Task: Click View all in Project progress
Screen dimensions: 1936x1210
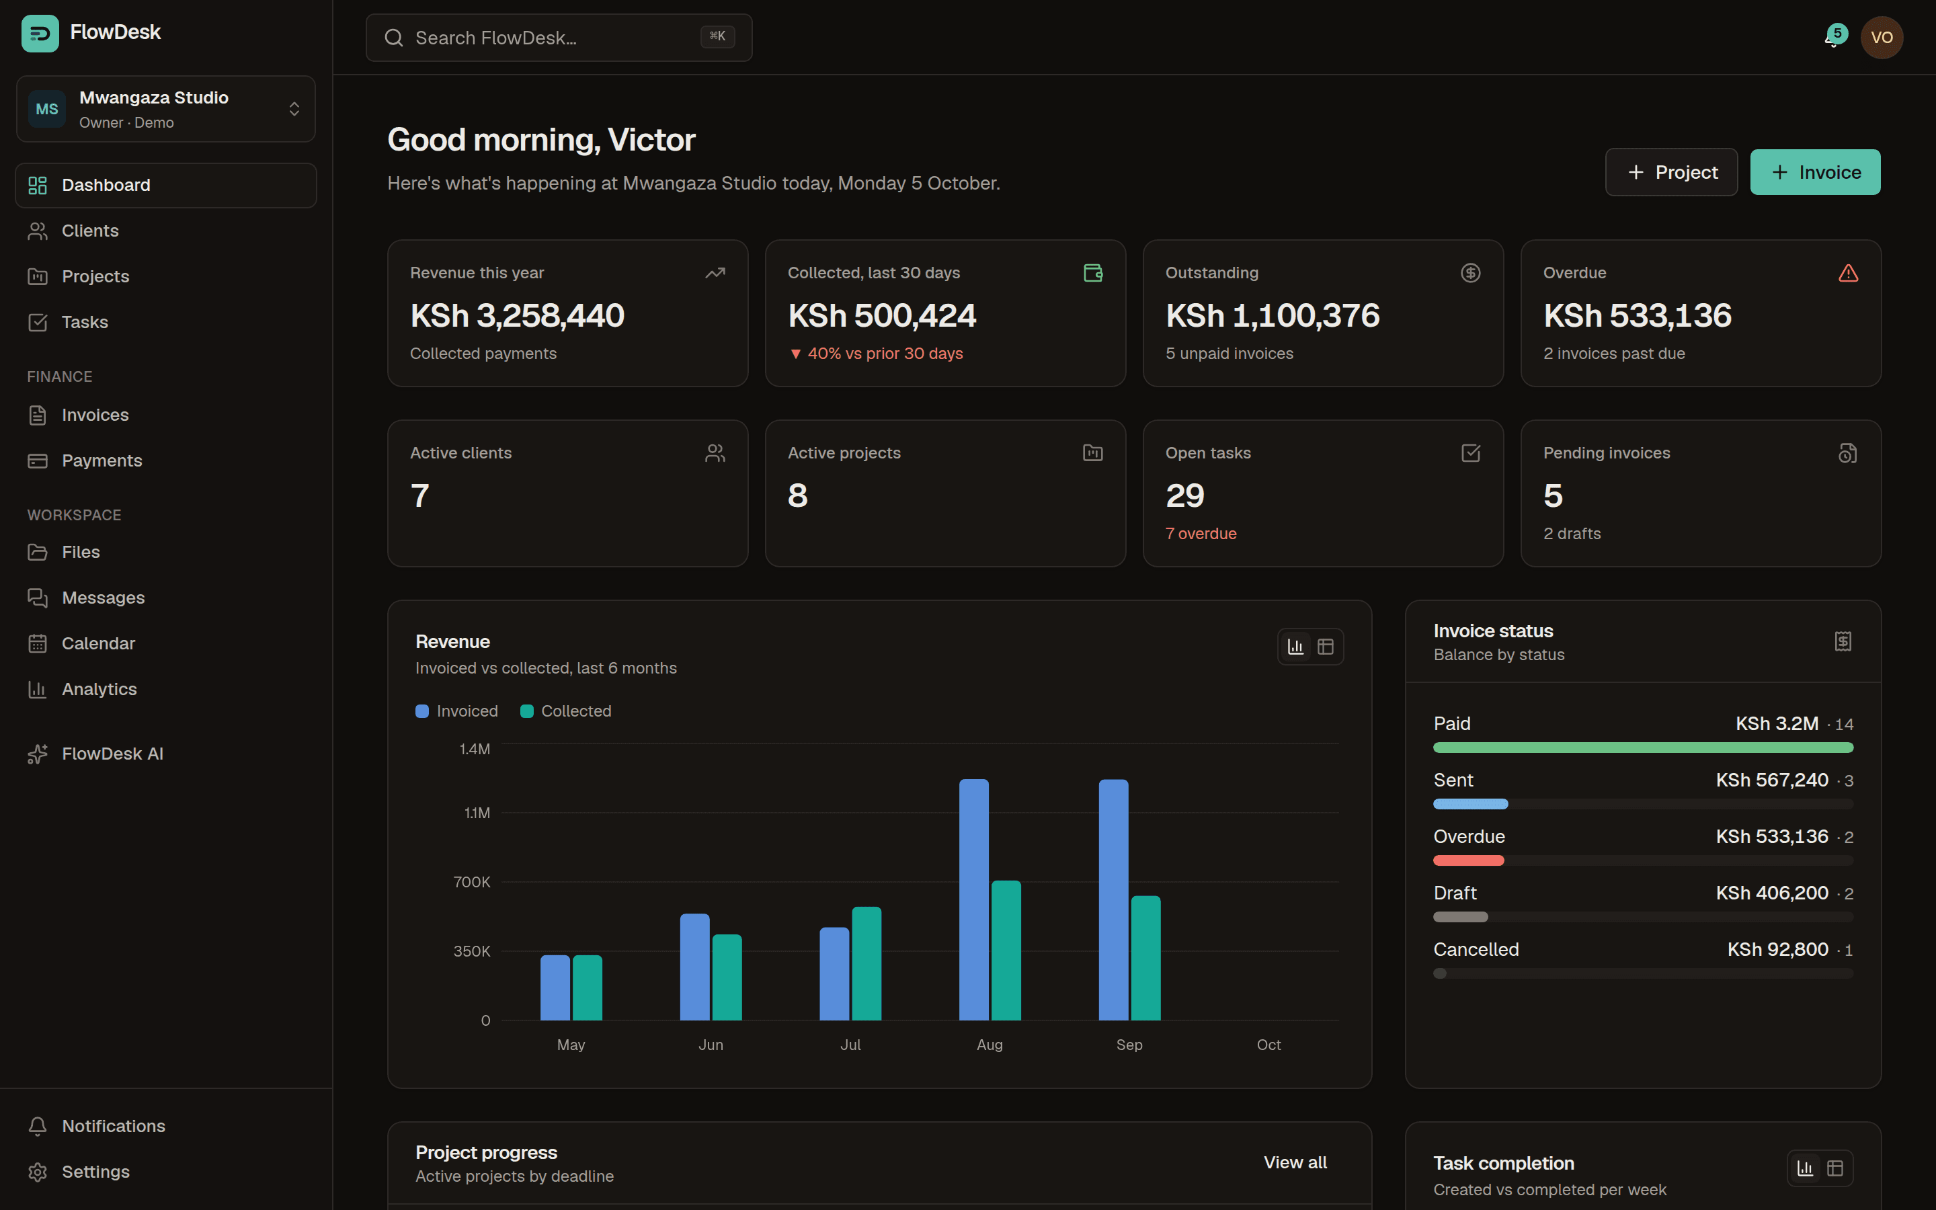Action: [1295, 1162]
